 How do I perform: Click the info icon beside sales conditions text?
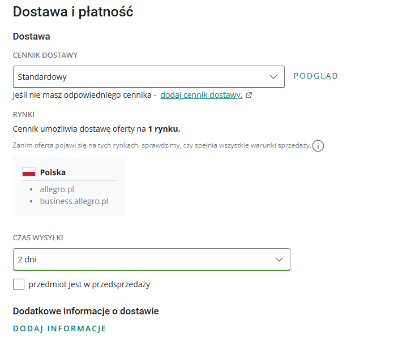coord(319,146)
